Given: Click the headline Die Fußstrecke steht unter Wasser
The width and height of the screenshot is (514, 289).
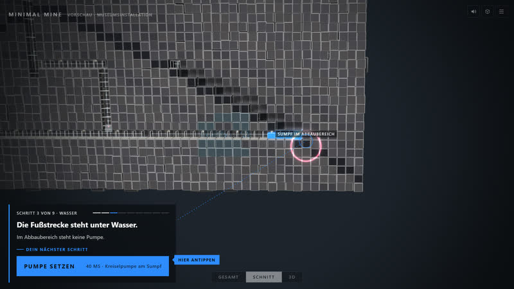Looking at the screenshot, I should point(77,225).
